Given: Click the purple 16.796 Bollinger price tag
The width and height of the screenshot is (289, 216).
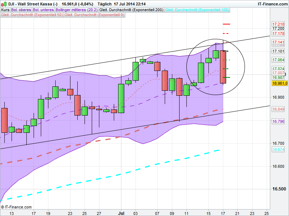Looking at the screenshot, I should [x=278, y=121].
